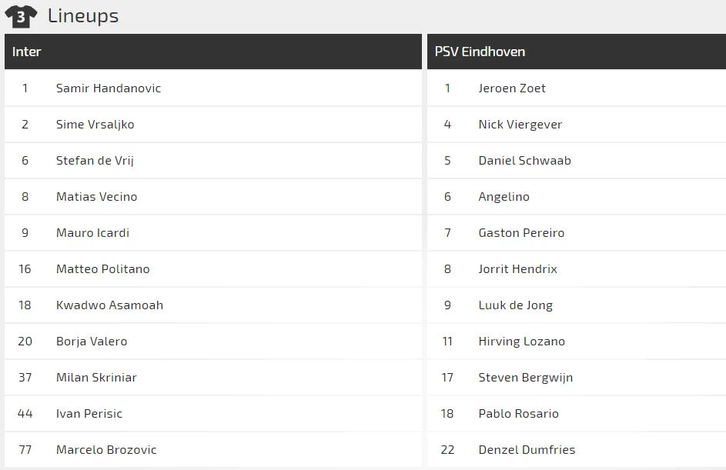
Task: Click Steven Bergwijn's name
Action: 526,378
